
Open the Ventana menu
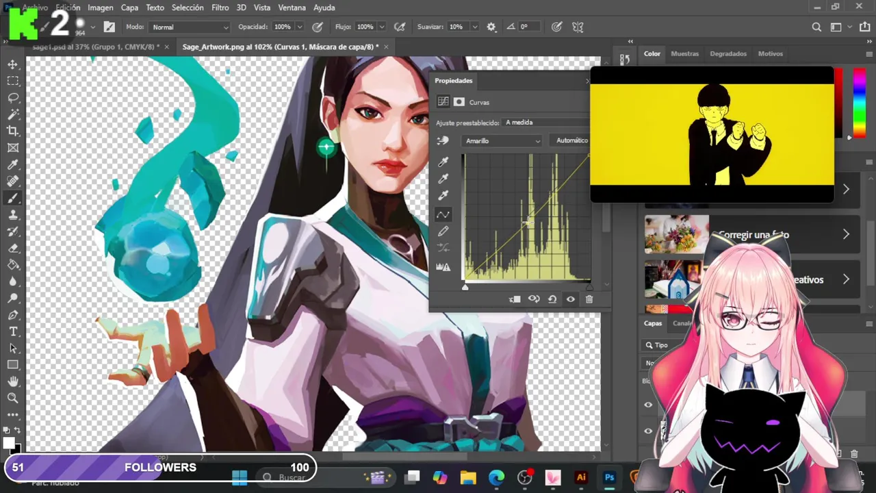pos(292,8)
